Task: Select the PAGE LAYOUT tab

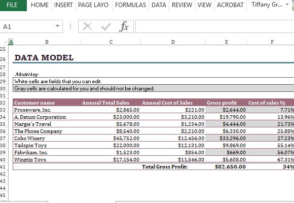Action: click(93, 5)
